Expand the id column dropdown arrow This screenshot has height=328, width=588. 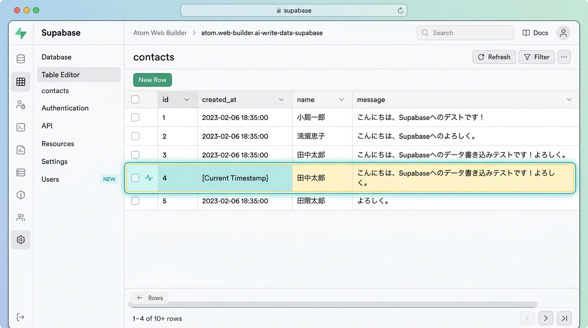coord(187,100)
